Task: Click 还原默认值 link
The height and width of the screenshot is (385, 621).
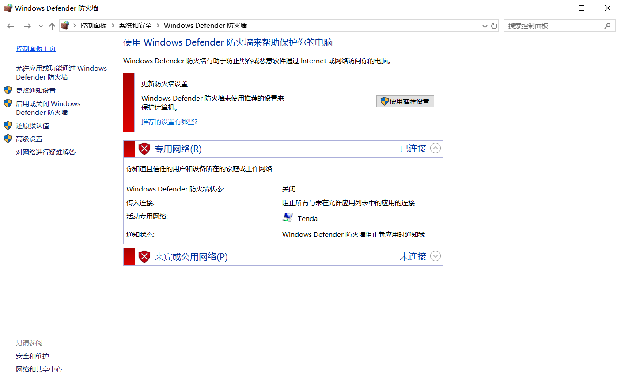Action: [x=33, y=126]
